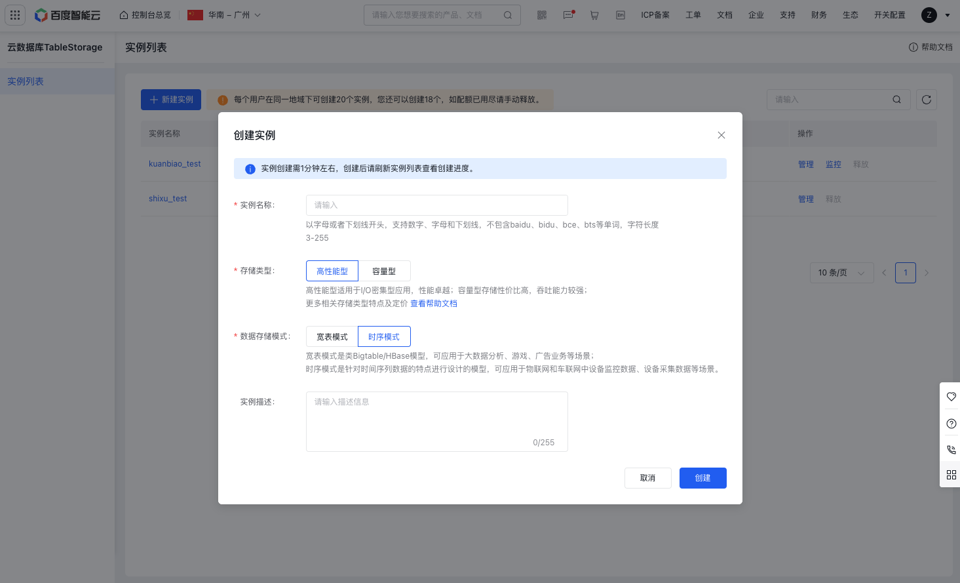
Task: Click the 取消 button
Action: 648,478
